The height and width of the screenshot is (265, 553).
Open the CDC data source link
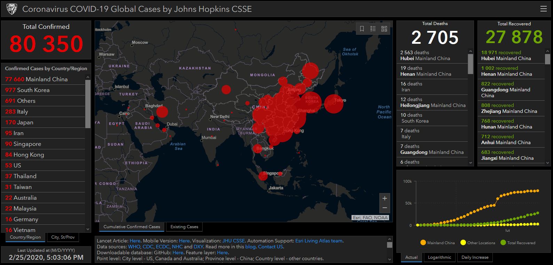click(x=148, y=247)
